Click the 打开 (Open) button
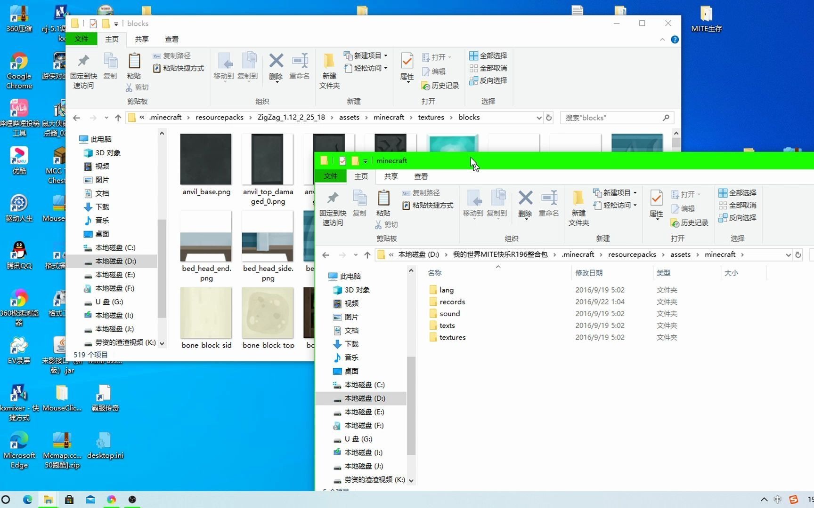 click(x=437, y=56)
